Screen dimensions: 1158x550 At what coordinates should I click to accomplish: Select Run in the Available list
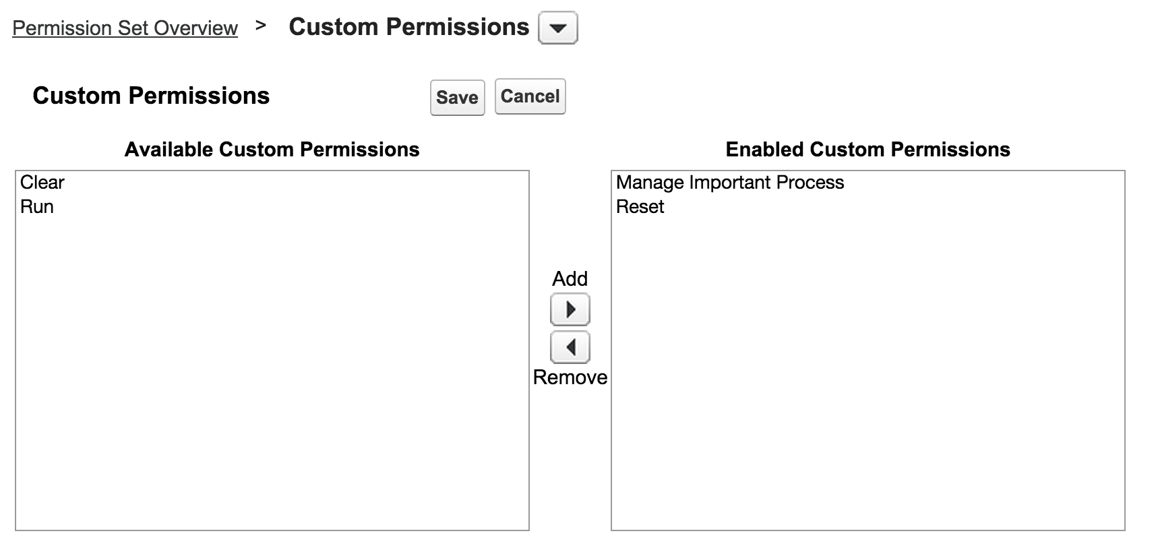[37, 207]
